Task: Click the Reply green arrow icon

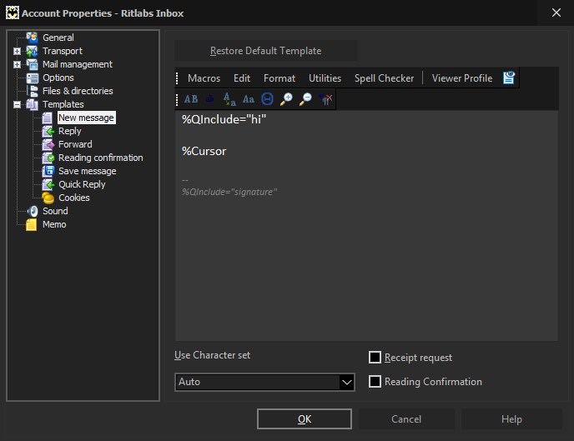Action: coord(48,131)
